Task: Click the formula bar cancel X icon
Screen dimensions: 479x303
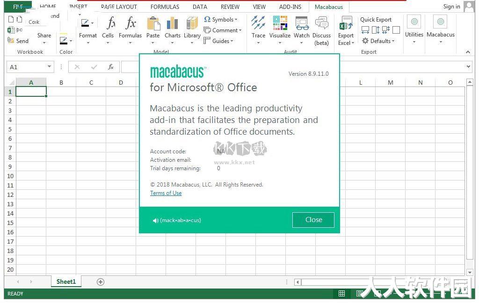Action: point(77,67)
